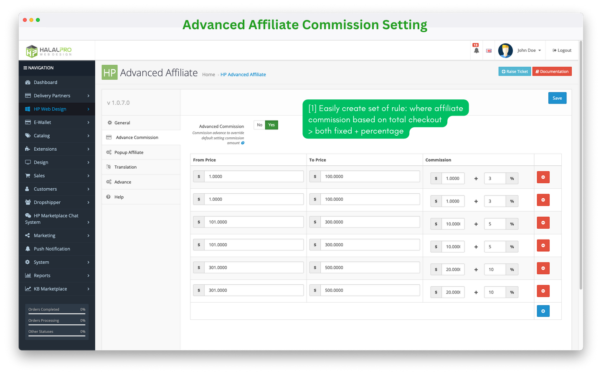The image size is (601, 374).
Task: Open Documentation from the red button
Action: pyautogui.click(x=552, y=71)
